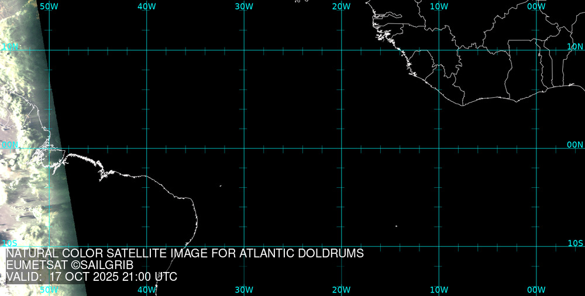Click the small island dot near 5W 8S
The image size is (585, 296).
tap(396, 226)
